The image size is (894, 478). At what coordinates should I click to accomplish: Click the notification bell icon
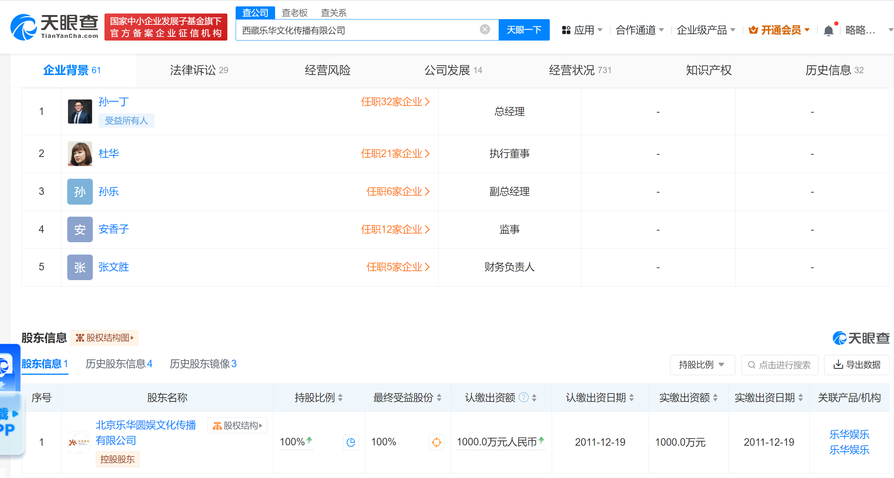[x=828, y=30]
